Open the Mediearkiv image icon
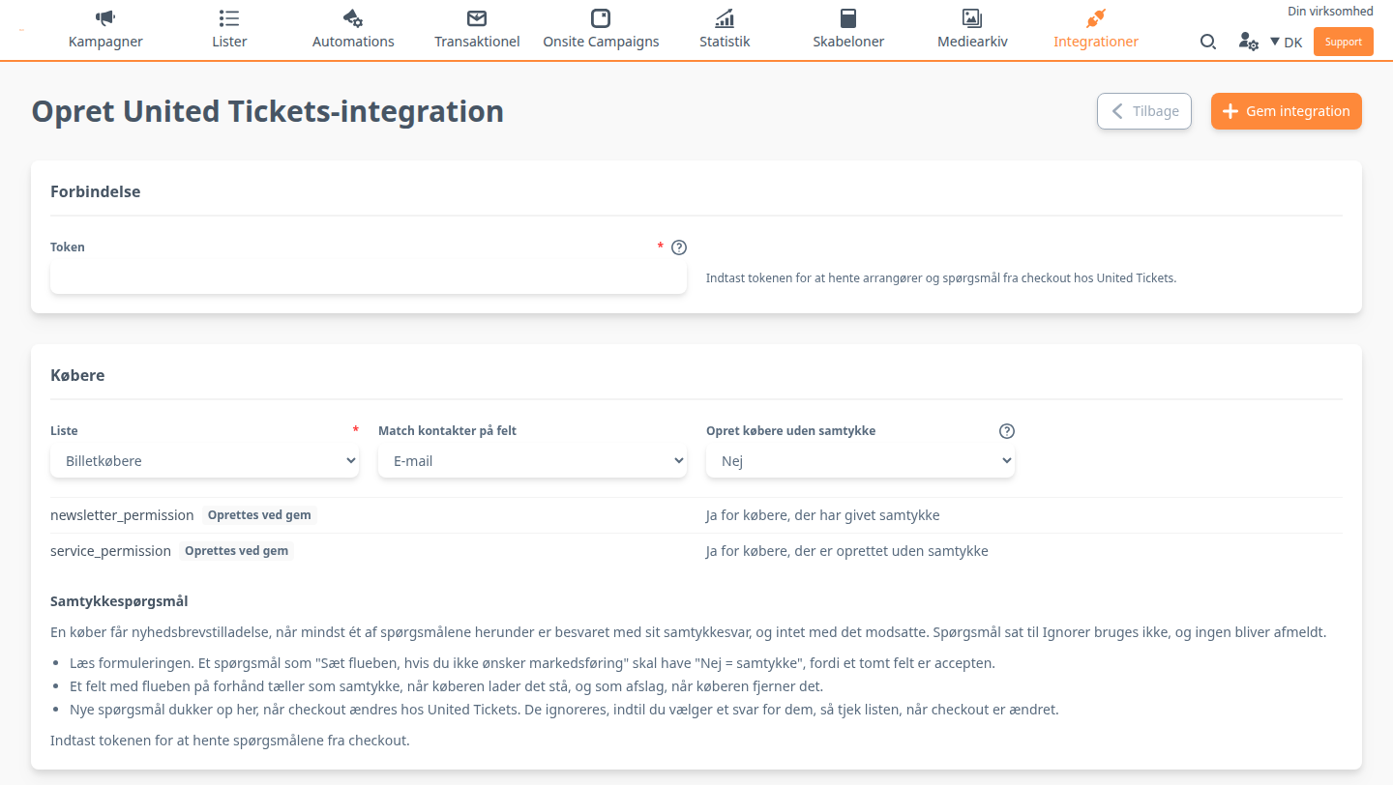Viewport: 1393px width, 785px height. tap(972, 18)
